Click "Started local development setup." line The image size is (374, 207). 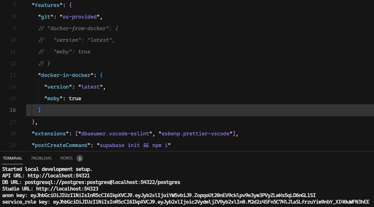pos(47,169)
